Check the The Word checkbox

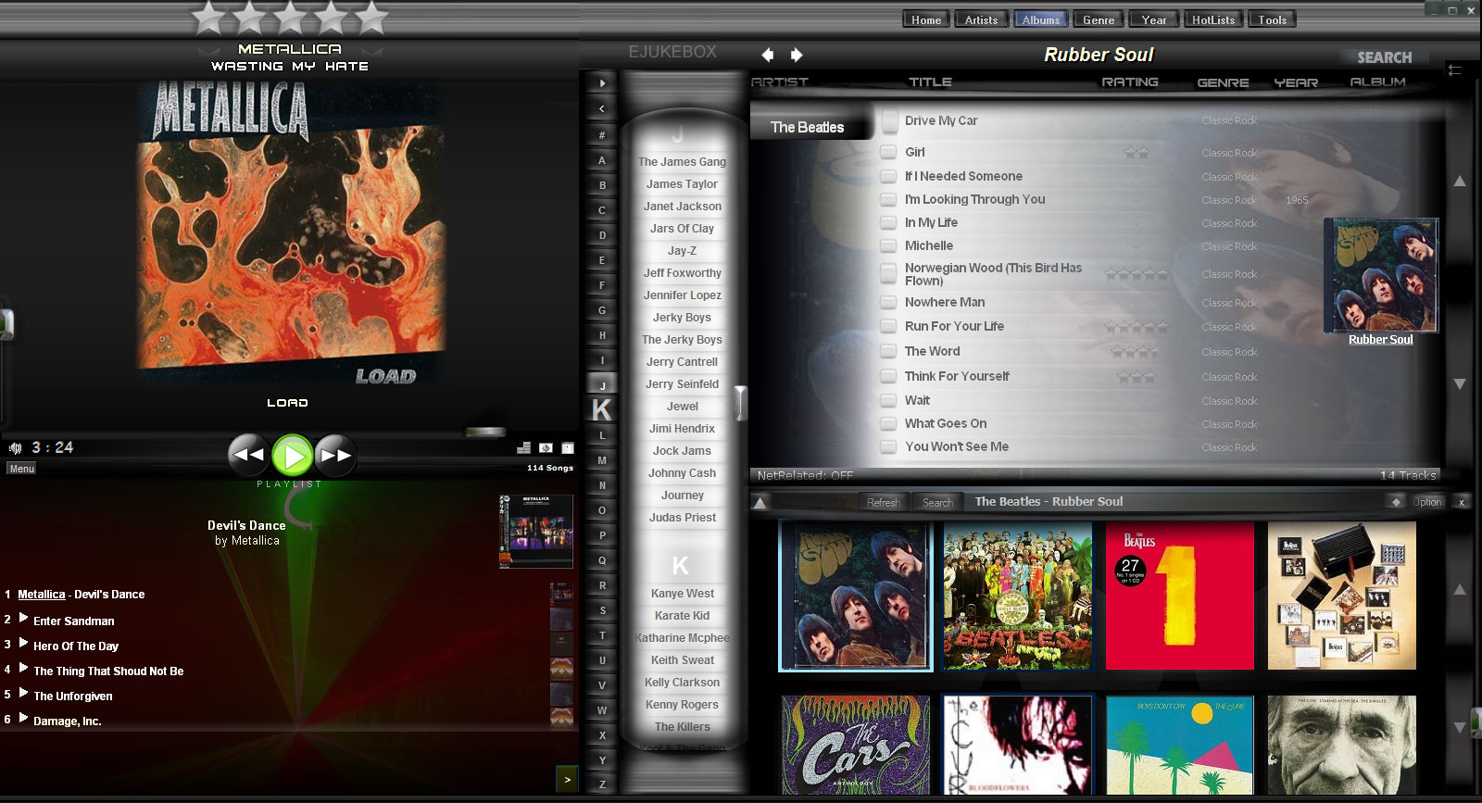(888, 351)
